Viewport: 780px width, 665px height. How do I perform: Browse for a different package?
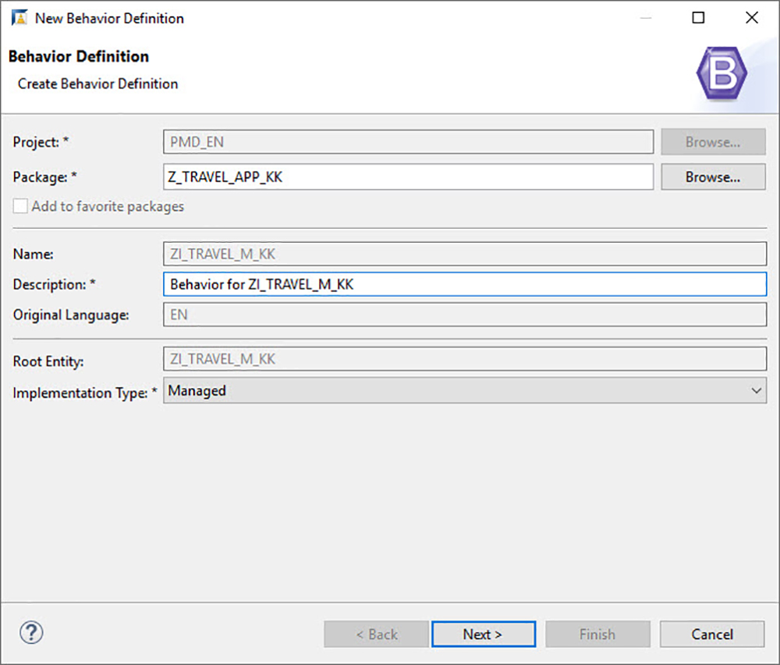(712, 176)
